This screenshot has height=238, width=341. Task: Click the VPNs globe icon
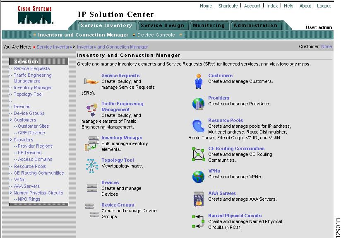(198, 177)
